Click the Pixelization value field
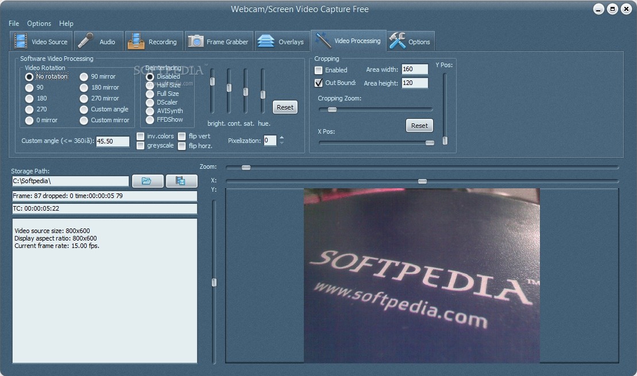The image size is (637, 376). tap(270, 141)
